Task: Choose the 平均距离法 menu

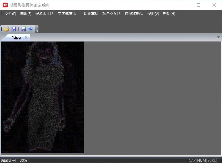Action: [89, 14]
